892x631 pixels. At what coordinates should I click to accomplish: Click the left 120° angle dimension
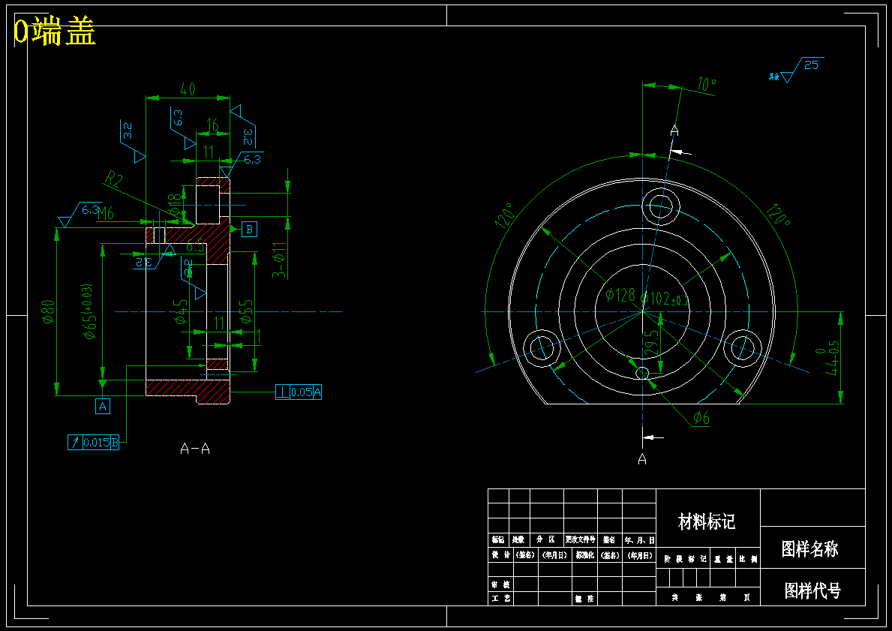tap(506, 215)
